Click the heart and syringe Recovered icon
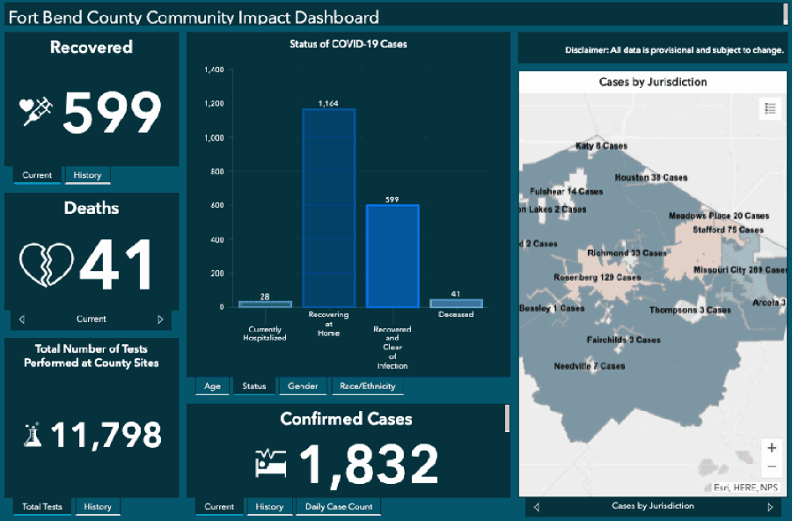 tap(36, 111)
